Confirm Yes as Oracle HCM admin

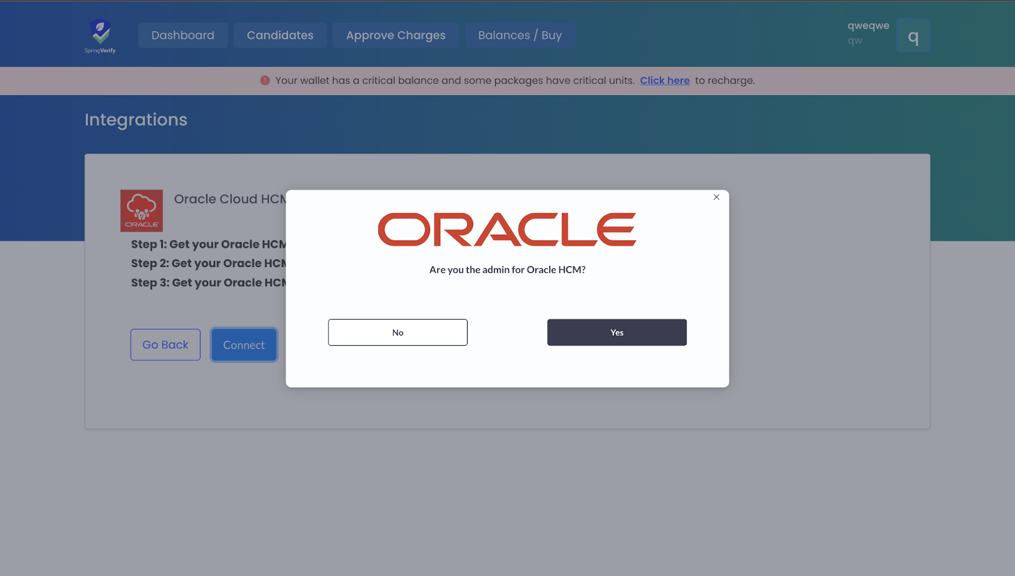click(x=617, y=332)
